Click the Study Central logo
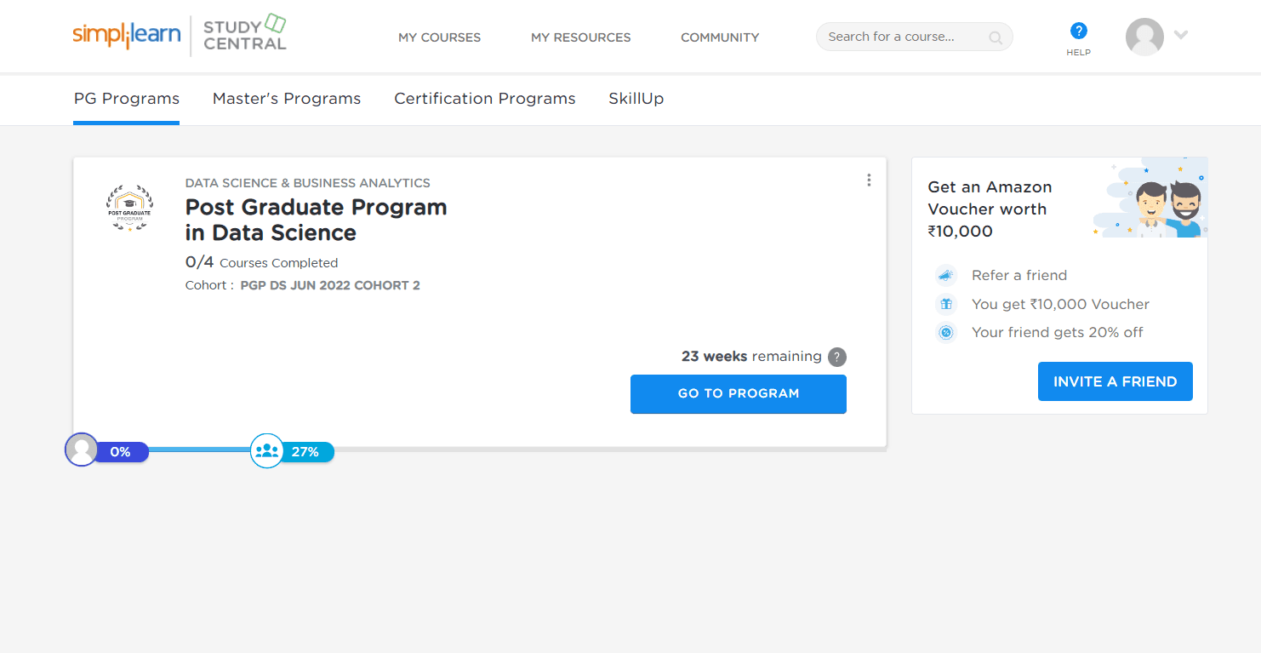The width and height of the screenshot is (1261, 653). tap(245, 34)
